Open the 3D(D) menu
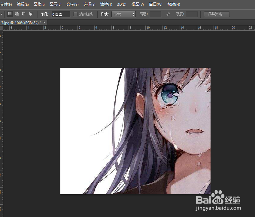 point(122,5)
